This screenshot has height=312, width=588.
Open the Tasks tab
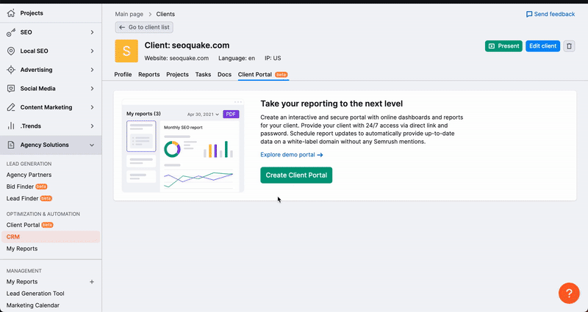pos(203,75)
